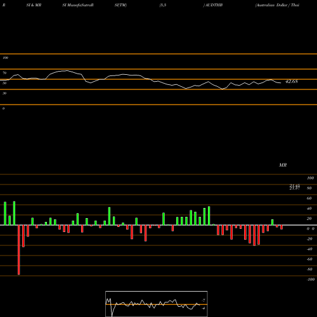The width and height of the screenshot is (317, 317).
Task: Click the -60 label on MR scale
Action: [309, 259]
